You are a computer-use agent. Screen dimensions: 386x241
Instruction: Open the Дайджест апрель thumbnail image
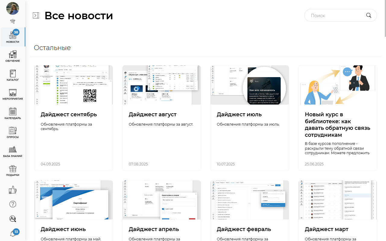coord(162,200)
